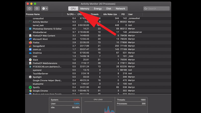The height and width of the screenshot is (113, 201).
Task: Click the Google Chrome icon
Action: pos(30,91)
